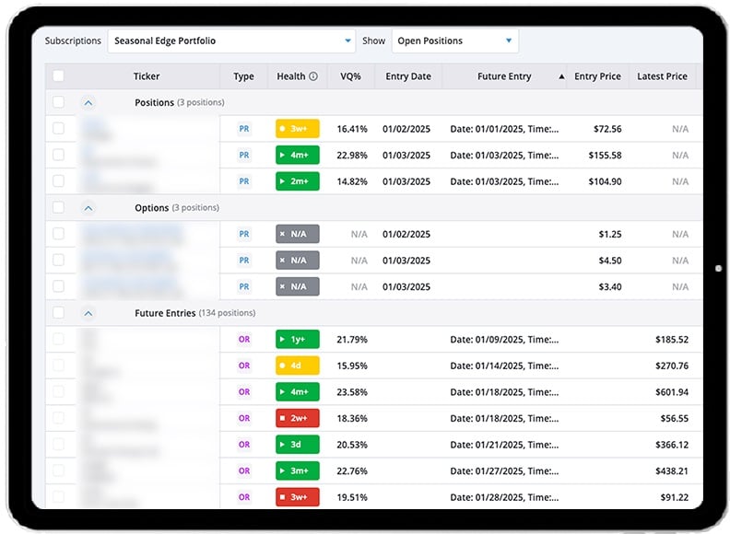Click the PR type tag on $72.56 row
This screenshot has width=730, height=534.
click(244, 129)
